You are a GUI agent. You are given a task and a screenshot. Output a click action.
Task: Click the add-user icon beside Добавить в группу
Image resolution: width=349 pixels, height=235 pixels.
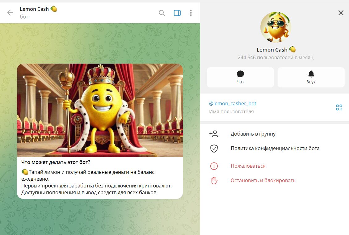pos(214,134)
